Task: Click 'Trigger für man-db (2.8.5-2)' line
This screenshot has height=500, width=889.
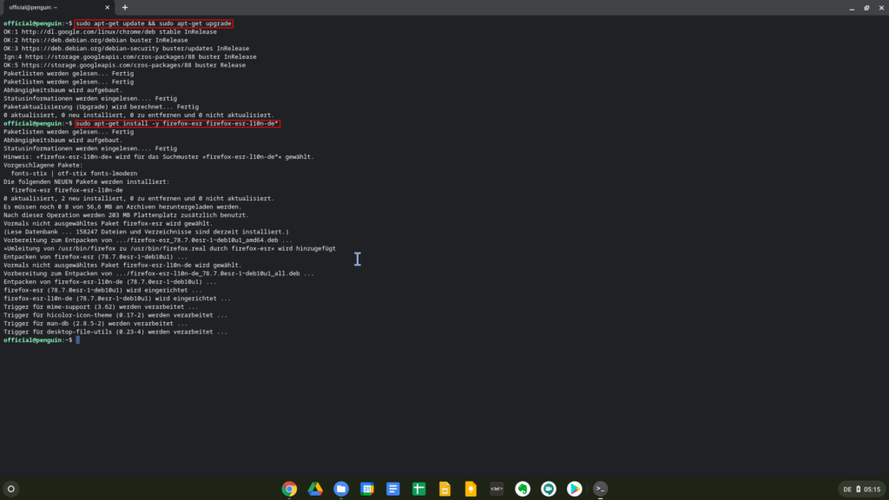Action: coord(95,323)
